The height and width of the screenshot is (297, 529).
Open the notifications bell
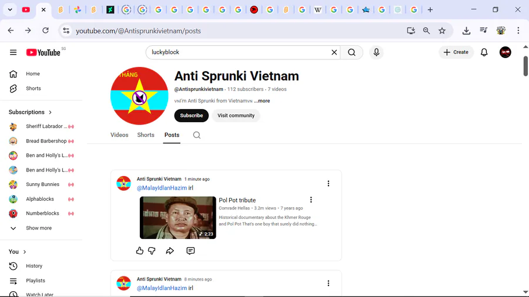click(484, 52)
